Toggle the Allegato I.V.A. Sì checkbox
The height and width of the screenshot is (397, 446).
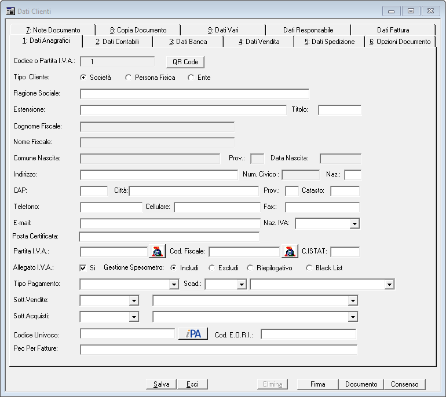pos(83,268)
